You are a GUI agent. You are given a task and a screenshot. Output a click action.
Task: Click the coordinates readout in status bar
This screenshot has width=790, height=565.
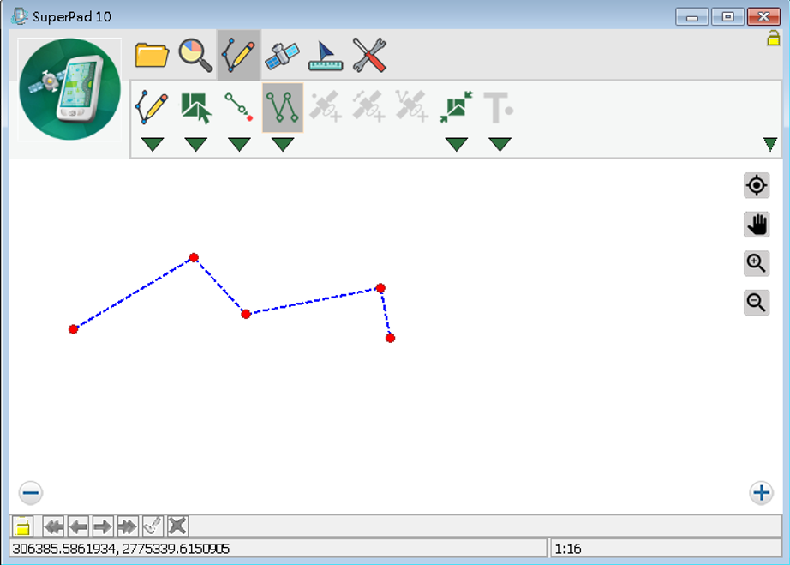pyautogui.click(x=121, y=549)
